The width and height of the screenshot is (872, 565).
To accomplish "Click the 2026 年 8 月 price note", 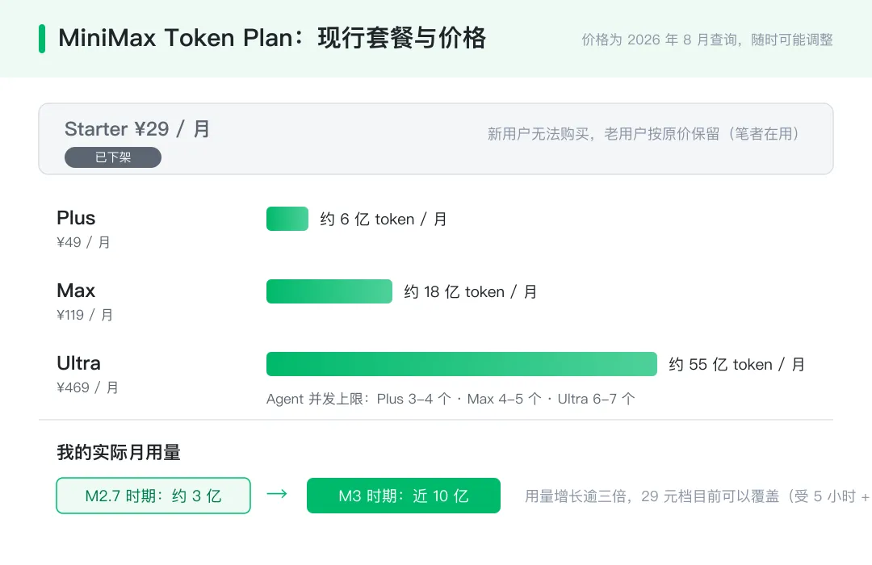I will 706,40.
